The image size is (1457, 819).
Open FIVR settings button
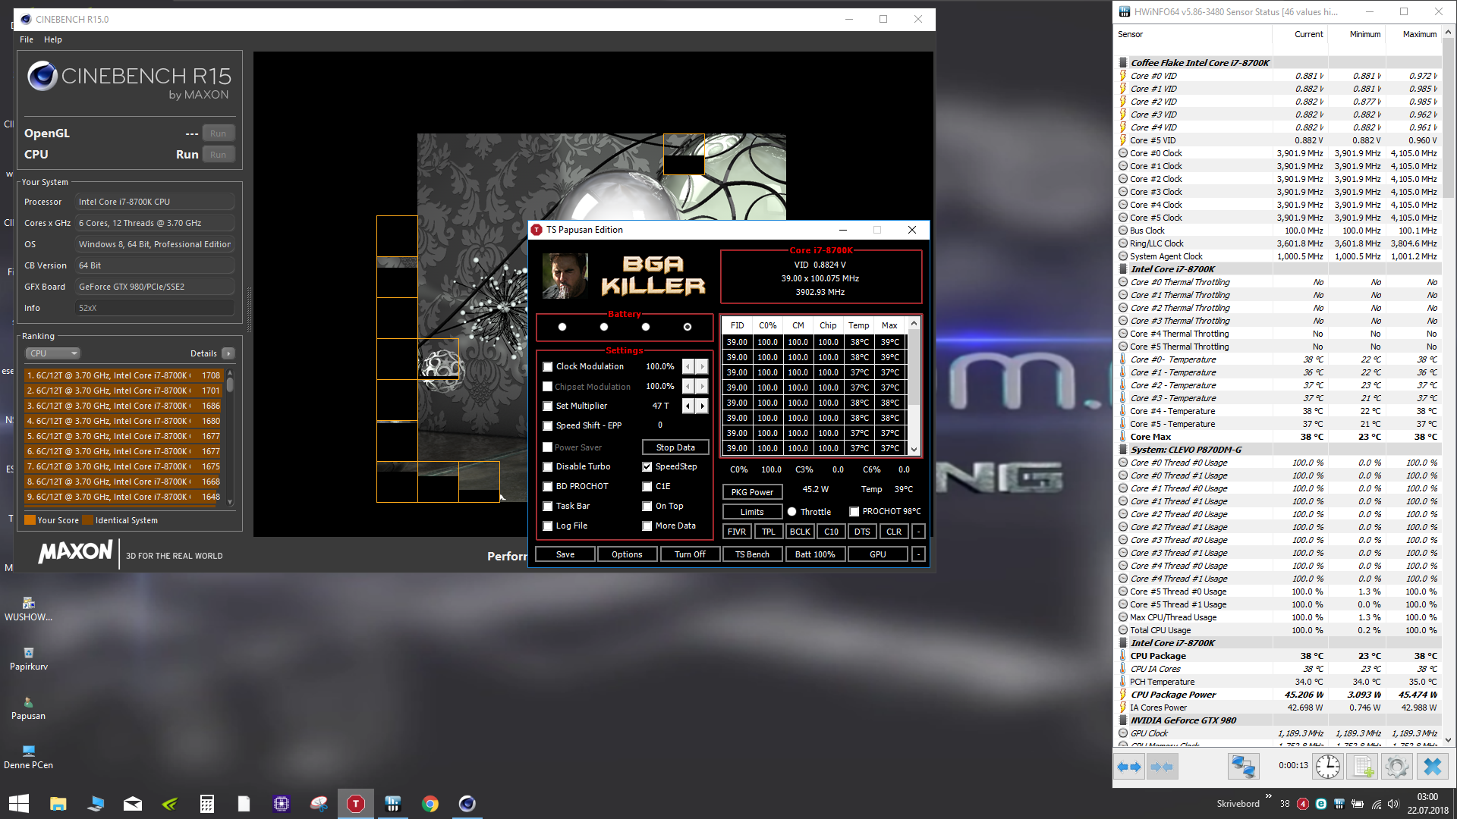[737, 532]
